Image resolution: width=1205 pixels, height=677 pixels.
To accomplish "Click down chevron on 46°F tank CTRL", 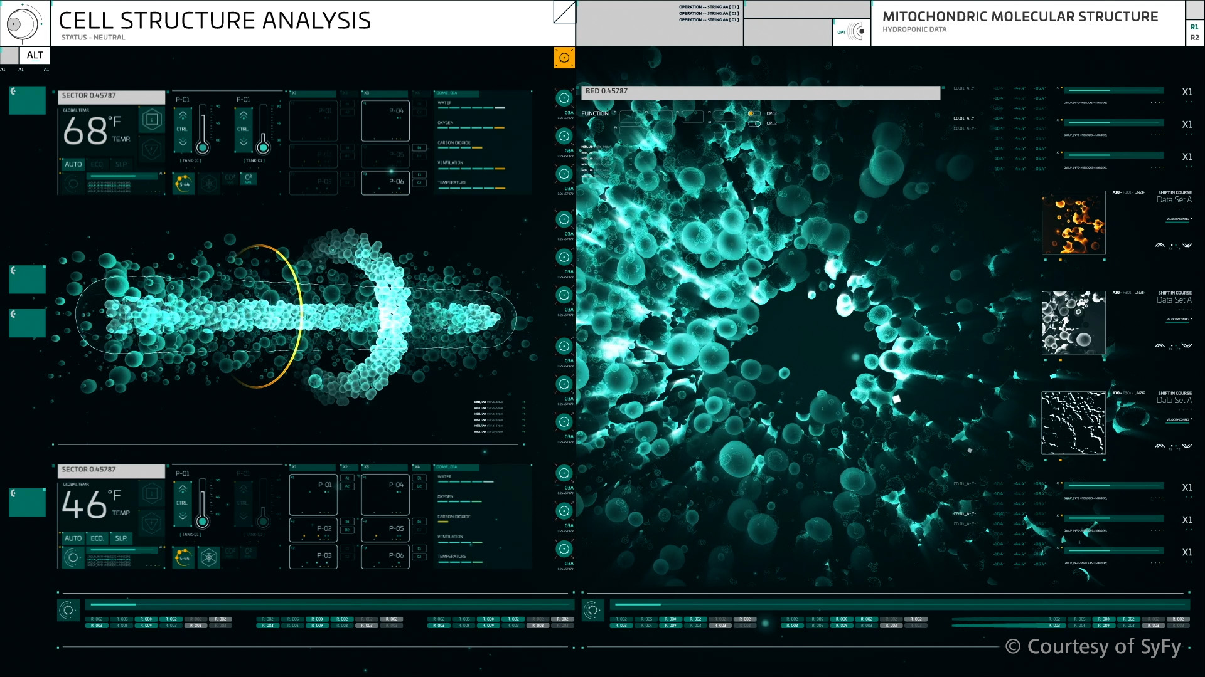I will pos(183,516).
